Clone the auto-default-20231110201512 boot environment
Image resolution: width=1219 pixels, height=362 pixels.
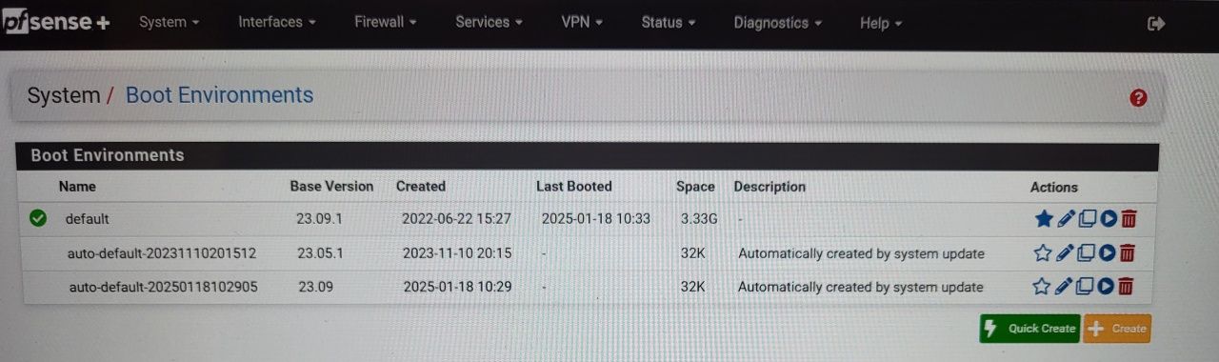1087,252
